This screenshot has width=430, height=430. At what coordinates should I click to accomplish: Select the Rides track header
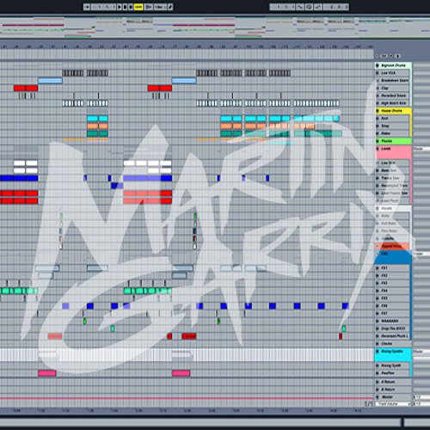[x=392, y=133]
